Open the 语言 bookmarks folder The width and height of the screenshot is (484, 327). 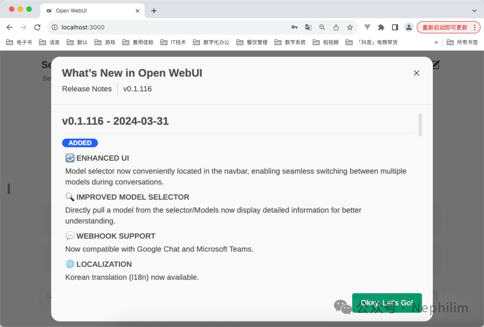[x=49, y=42]
